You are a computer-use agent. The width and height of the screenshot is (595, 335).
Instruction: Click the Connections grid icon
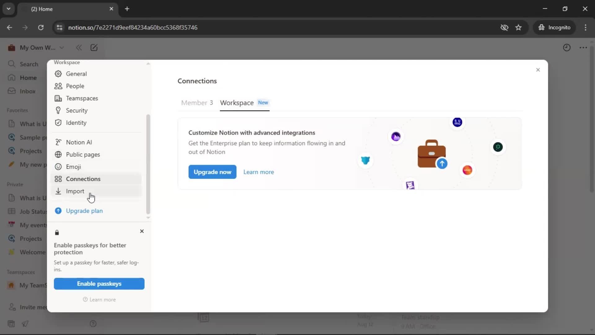(58, 179)
